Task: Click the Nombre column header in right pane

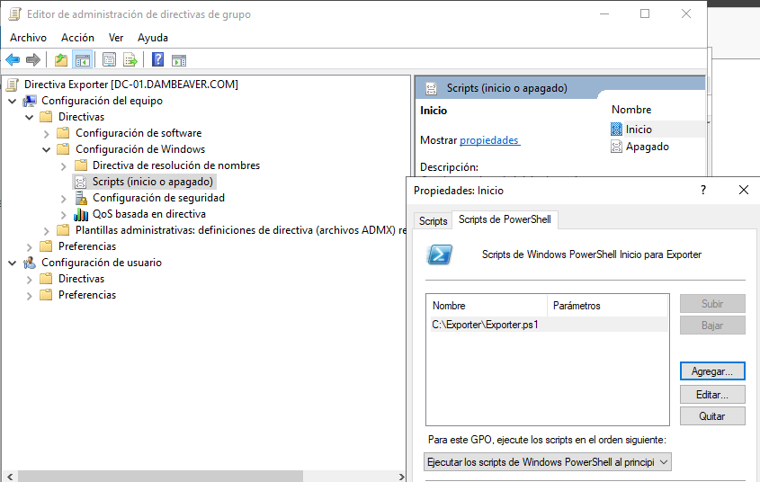Action: (x=631, y=110)
